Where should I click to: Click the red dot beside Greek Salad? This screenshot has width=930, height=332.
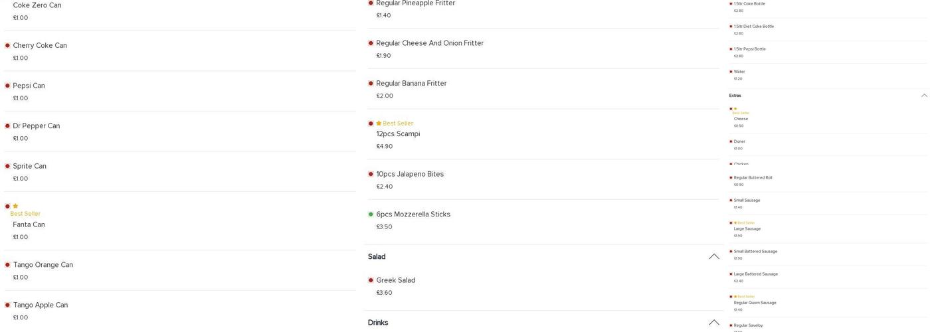click(x=371, y=280)
